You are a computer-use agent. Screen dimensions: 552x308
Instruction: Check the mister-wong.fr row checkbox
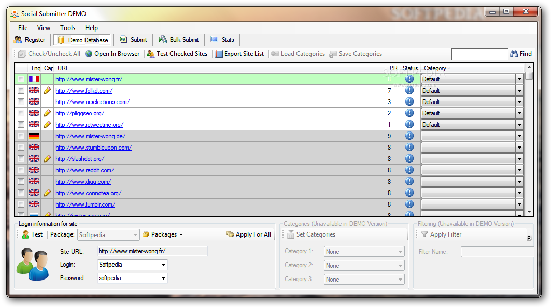pos(21,79)
